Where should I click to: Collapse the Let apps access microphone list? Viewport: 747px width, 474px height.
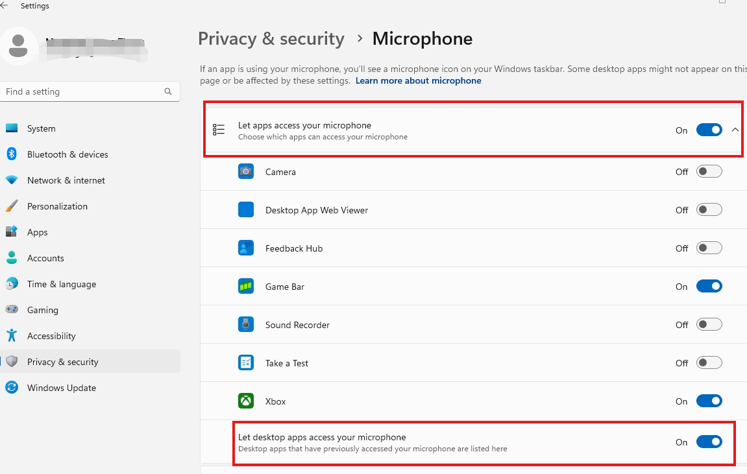735,130
